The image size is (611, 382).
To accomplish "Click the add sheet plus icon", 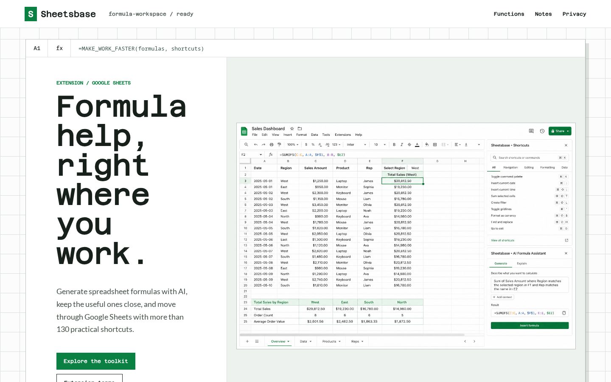I will pos(247,341).
